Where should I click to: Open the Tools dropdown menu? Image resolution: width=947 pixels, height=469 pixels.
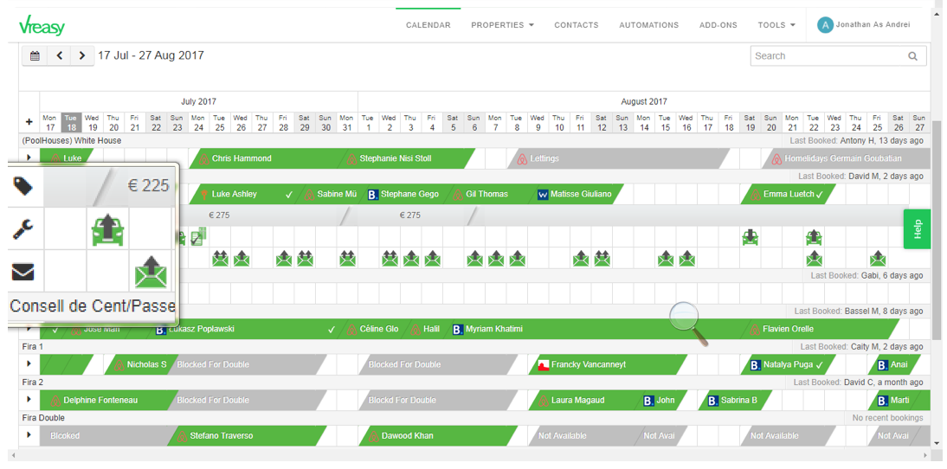[776, 25]
